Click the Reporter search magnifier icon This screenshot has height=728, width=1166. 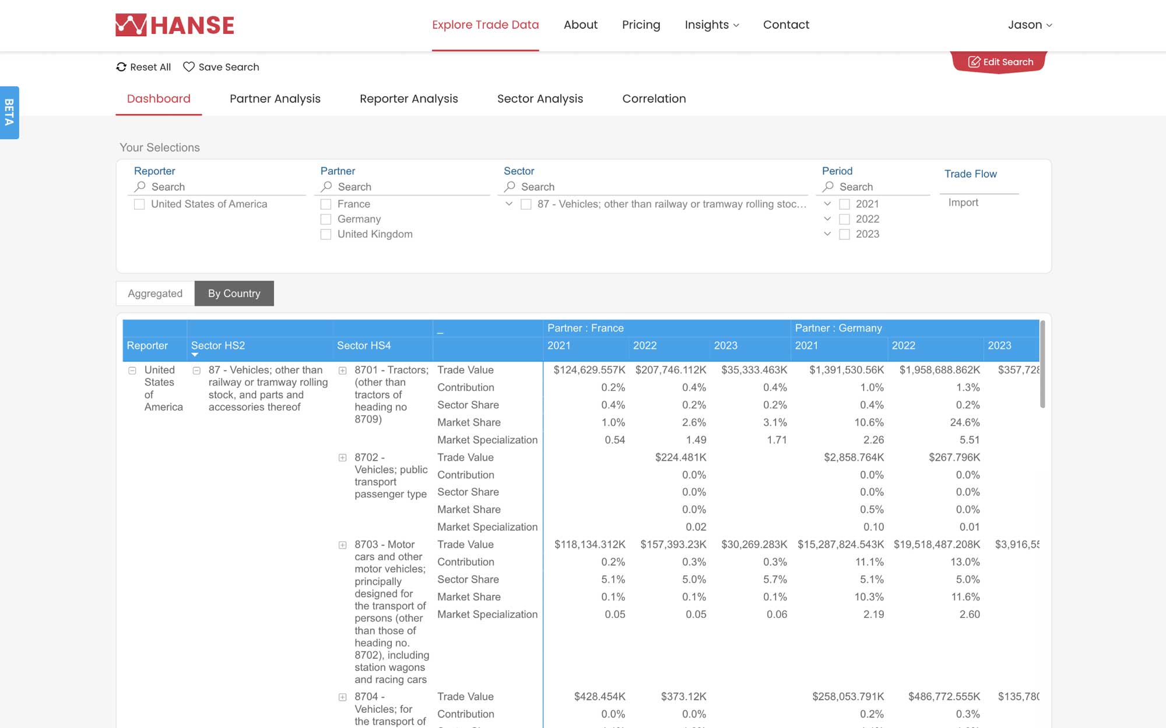[140, 186]
